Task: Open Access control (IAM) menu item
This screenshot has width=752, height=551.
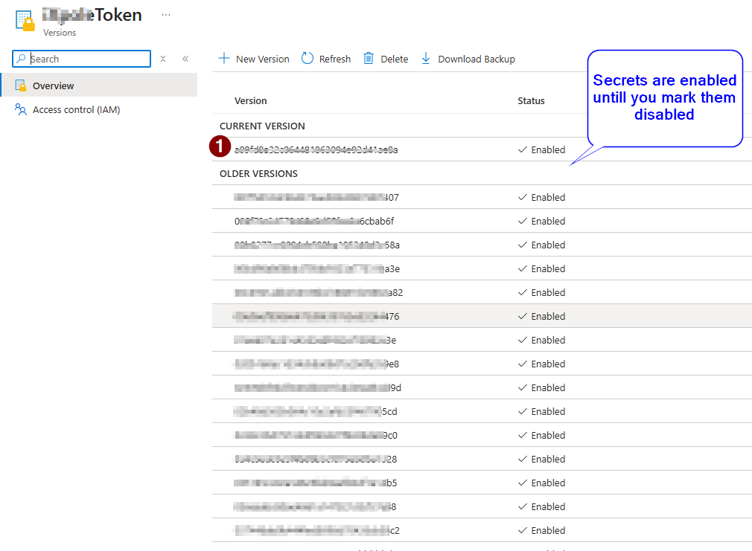Action: 76,110
